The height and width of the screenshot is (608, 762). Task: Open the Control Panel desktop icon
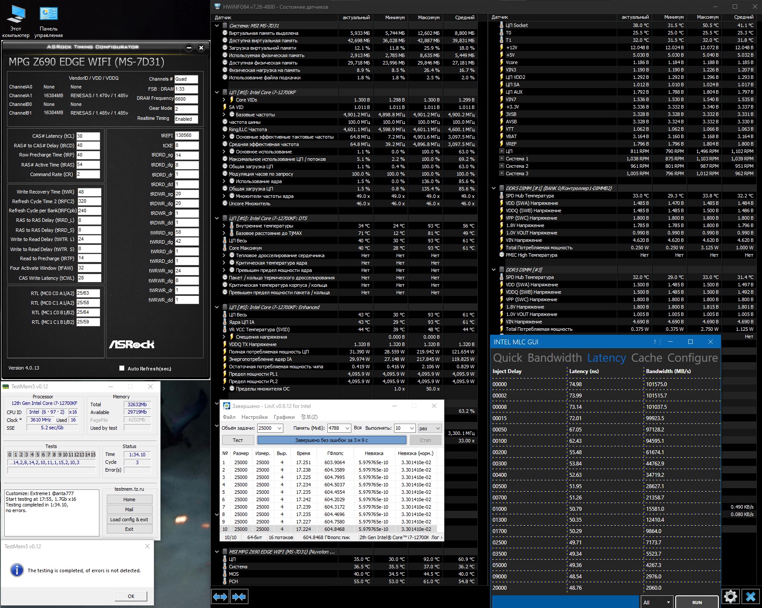tap(48, 21)
